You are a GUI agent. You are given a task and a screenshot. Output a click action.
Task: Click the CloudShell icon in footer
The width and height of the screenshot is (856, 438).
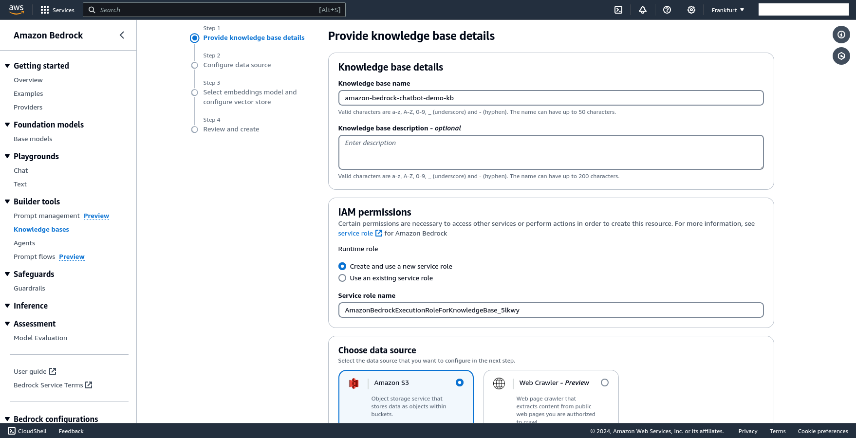[x=12, y=431]
